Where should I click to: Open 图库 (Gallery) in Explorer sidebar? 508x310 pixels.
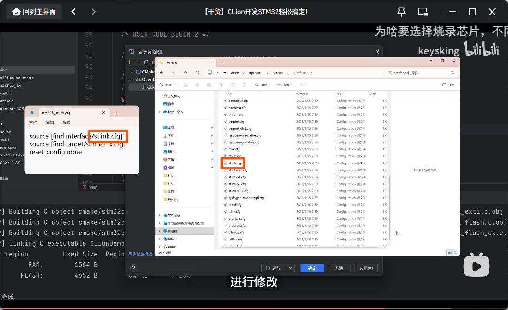pos(169,104)
